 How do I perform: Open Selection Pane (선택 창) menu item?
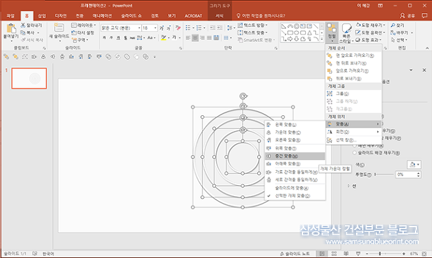point(354,140)
